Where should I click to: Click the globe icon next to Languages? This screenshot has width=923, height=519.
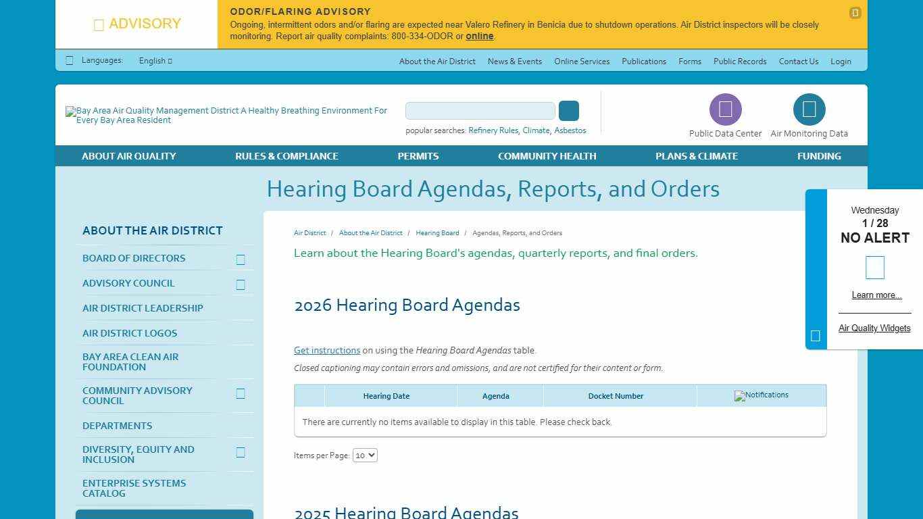[x=69, y=60]
